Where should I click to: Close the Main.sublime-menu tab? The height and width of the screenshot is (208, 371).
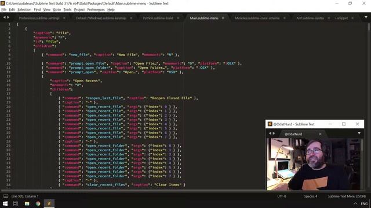tap(223, 18)
